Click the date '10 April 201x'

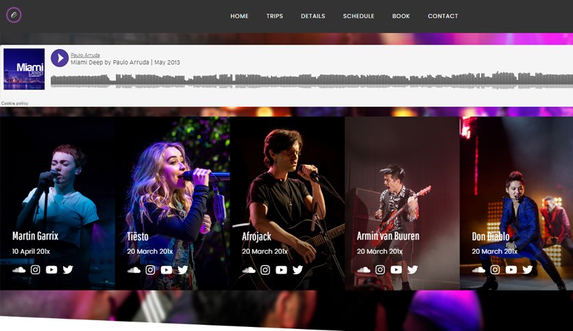[31, 251]
